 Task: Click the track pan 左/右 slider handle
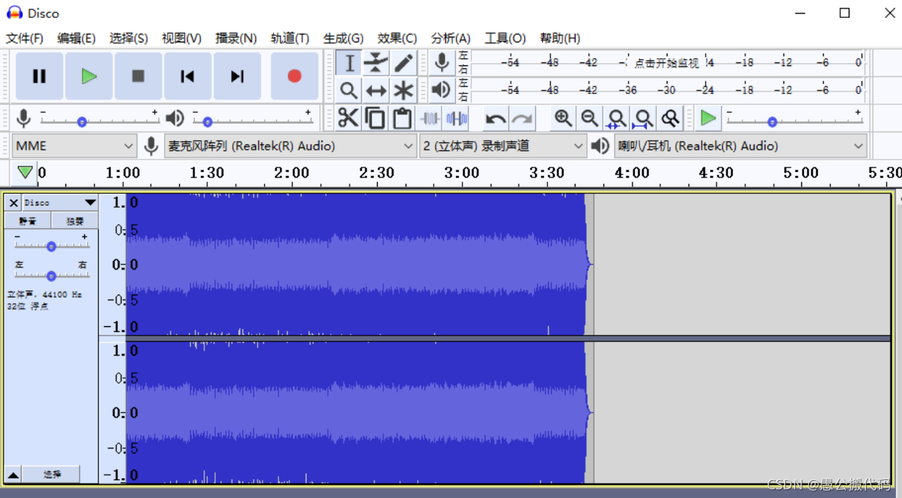pos(51,276)
